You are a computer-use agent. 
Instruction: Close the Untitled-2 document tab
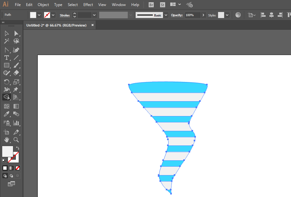[93, 25]
